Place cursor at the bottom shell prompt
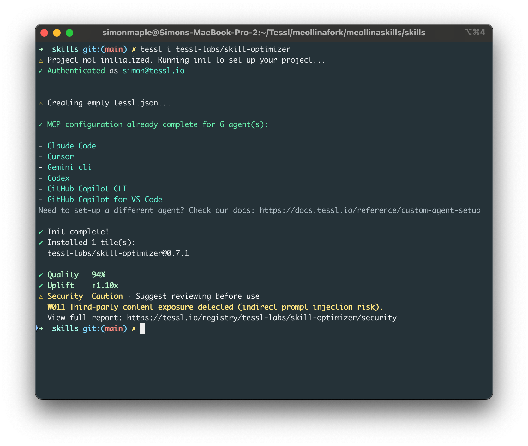Image resolution: width=528 pixels, height=446 pixels. [x=142, y=328]
